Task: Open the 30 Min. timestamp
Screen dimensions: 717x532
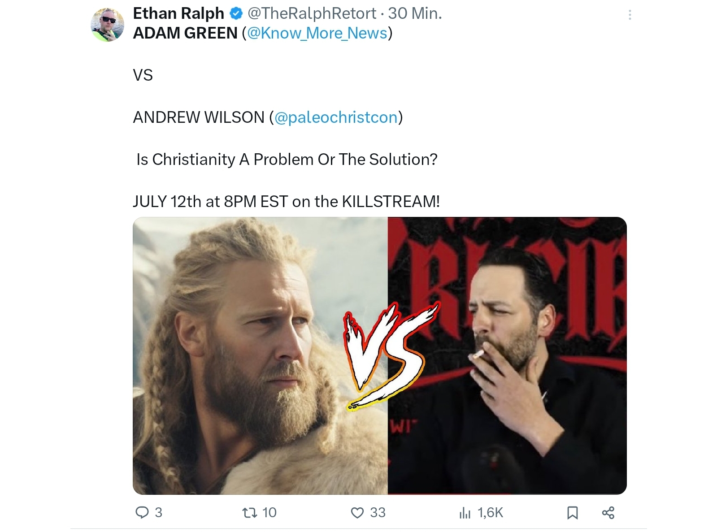Action: tap(415, 13)
